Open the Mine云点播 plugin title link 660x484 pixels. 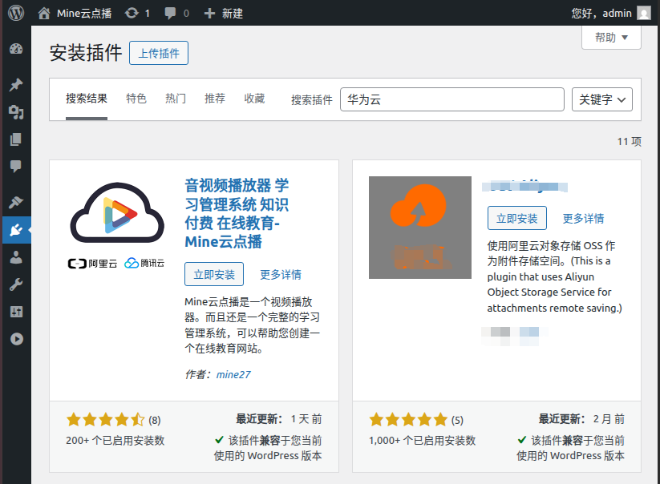237,214
